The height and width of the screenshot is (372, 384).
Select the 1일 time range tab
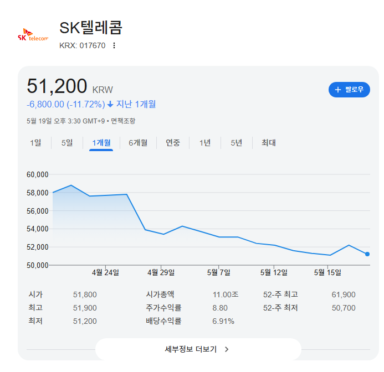click(x=35, y=143)
